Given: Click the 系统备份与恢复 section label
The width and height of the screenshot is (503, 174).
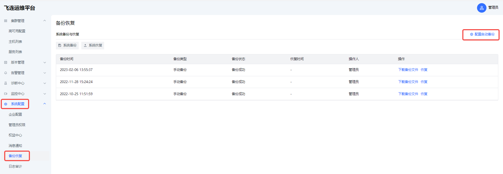Looking at the screenshot, I should [67, 34].
